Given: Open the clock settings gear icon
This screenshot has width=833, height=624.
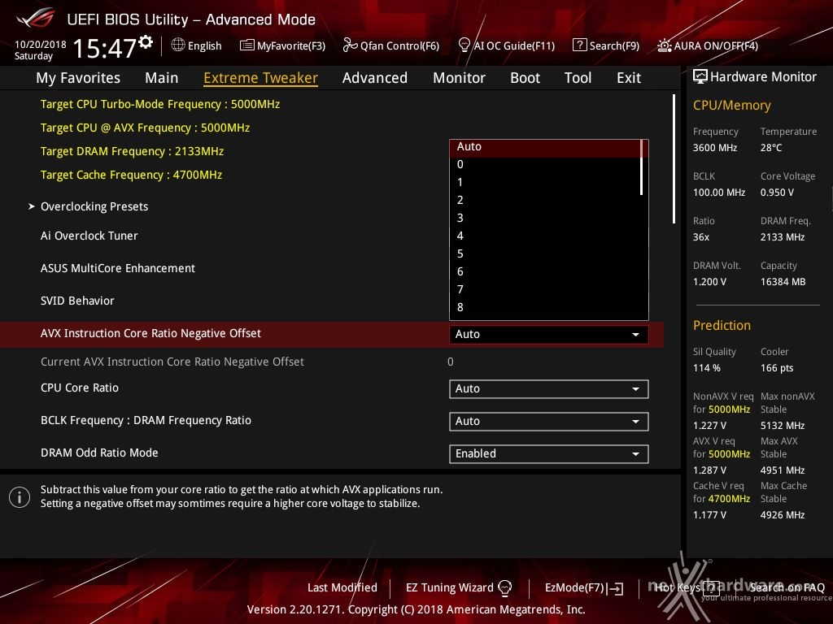Looking at the screenshot, I should (x=146, y=41).
